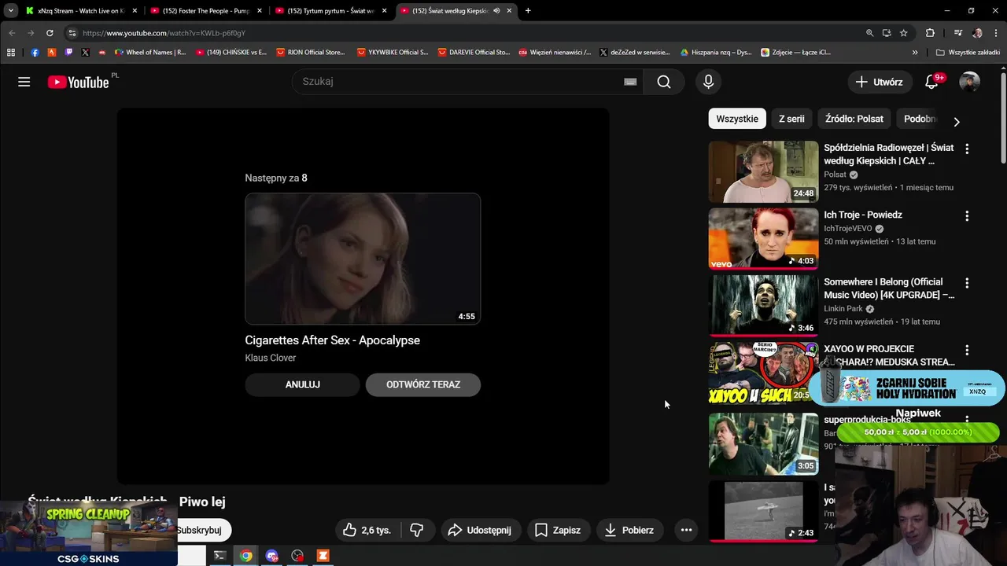Click the Cigarettes After Sex - Apocalypse title
1007x566 pixels.
tap(332, 340)
